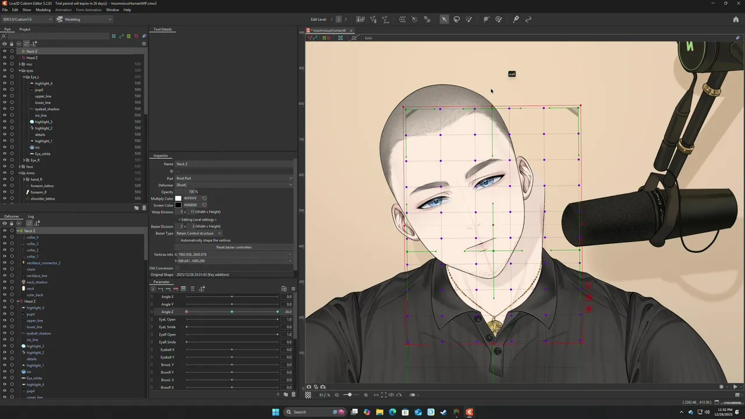Screen dimensions: 745x419
Task: Open the Bezier Type dropdown
Action: pyautogui.click(x=198, y=233)
